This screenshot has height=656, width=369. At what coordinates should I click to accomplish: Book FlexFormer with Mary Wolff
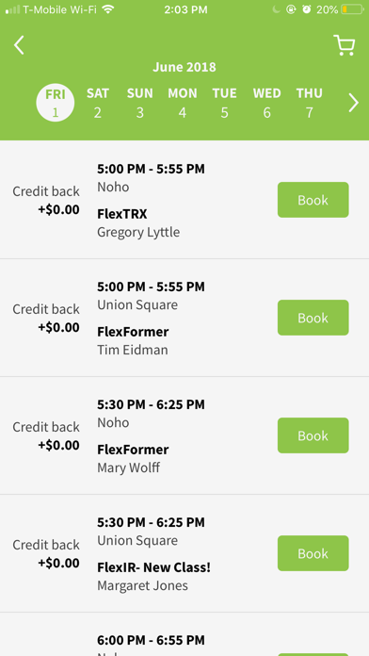(313, 435)
